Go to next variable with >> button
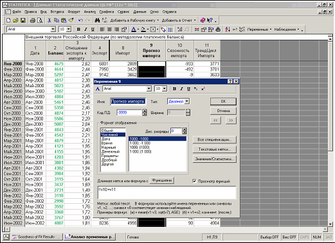The image size is (335, 243). pyautogui.click(x=231, y=121)
